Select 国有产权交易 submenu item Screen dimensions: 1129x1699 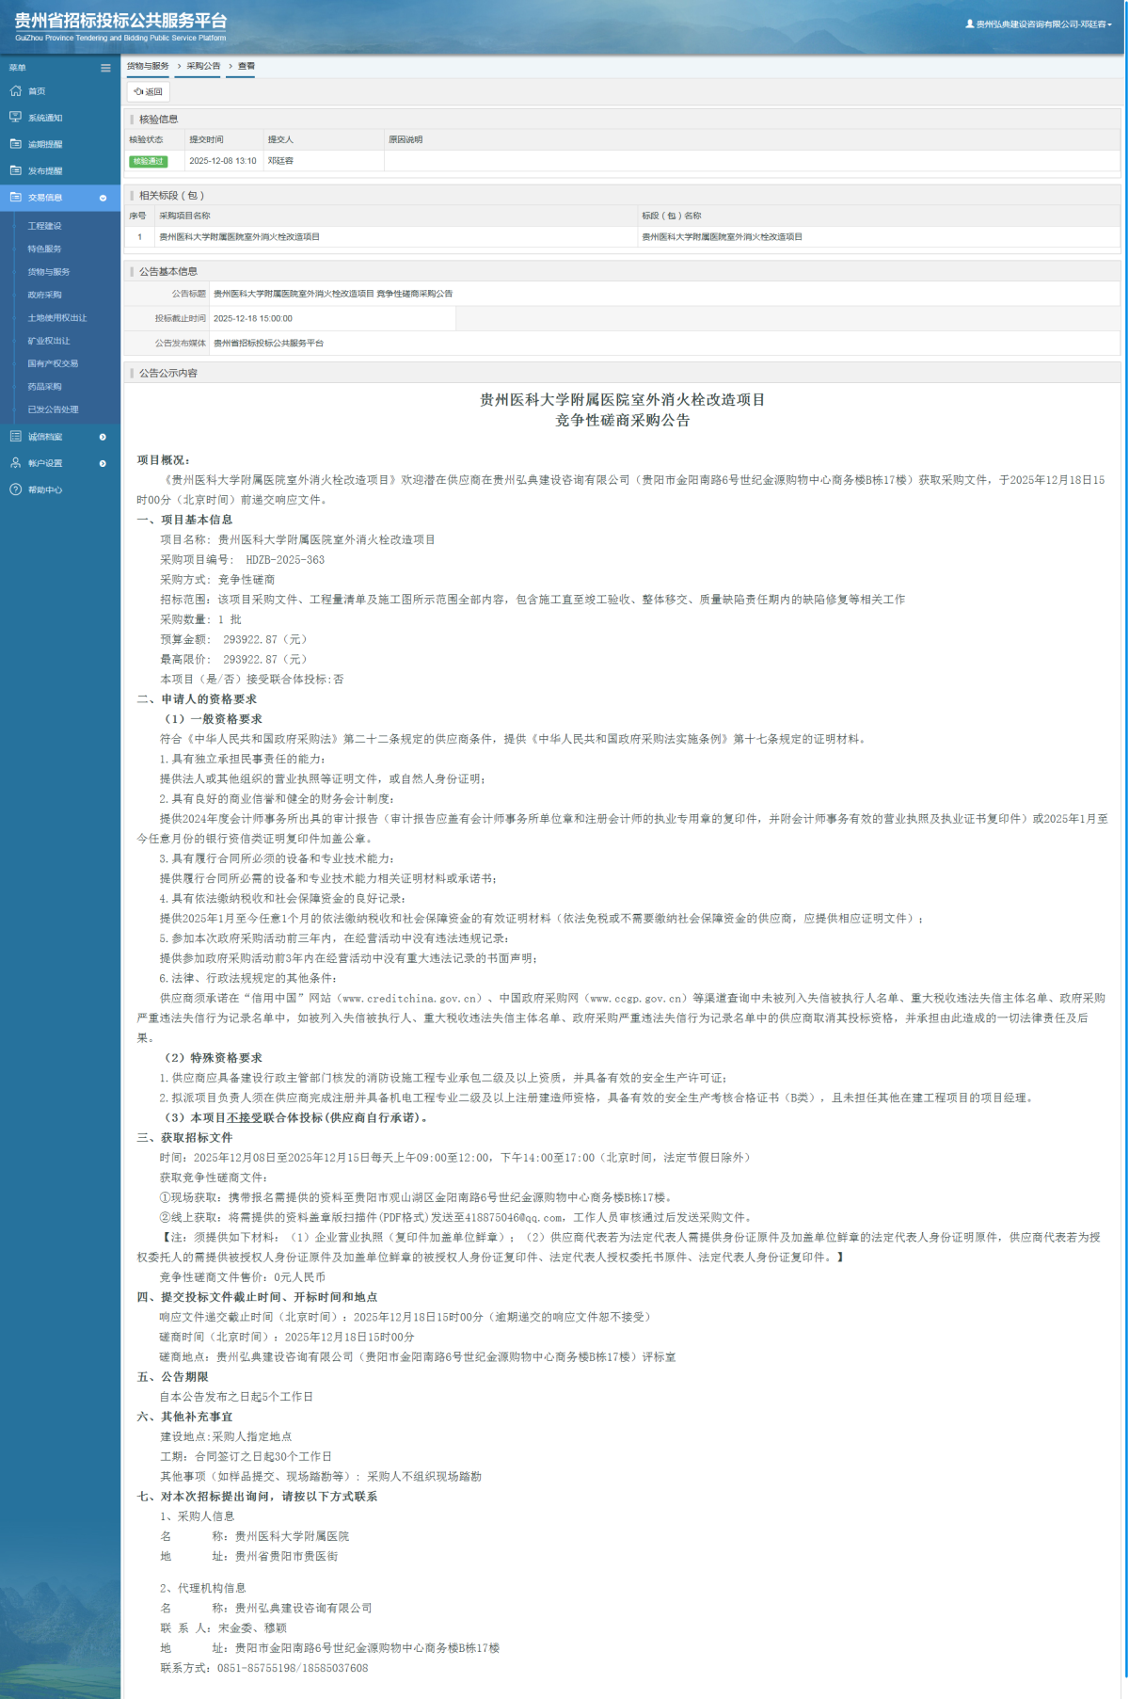tap(53, 363)
